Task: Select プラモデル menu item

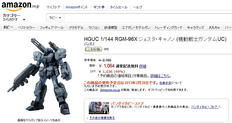Action: click(x=76, y=28)
